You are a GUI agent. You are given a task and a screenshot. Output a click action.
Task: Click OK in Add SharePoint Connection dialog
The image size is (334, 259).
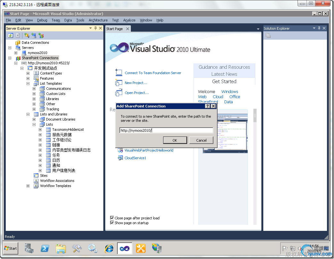(175, 140)
